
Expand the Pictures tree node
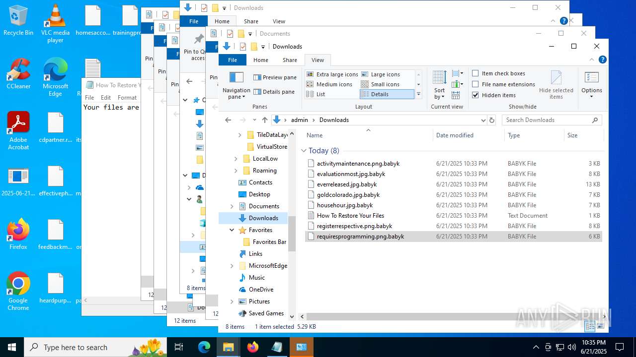[232, 301]
